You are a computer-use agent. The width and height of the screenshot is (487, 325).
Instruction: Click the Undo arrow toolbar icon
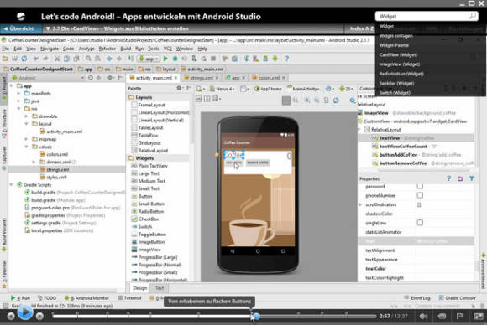pyautogui.click(x=36, y=59)
